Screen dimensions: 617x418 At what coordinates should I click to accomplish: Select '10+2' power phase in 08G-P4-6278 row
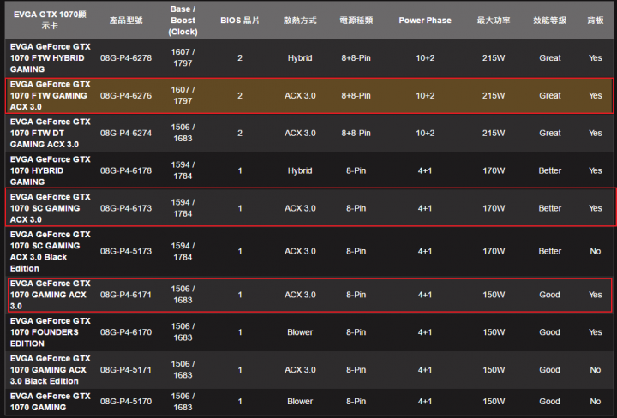coord(425,57)
